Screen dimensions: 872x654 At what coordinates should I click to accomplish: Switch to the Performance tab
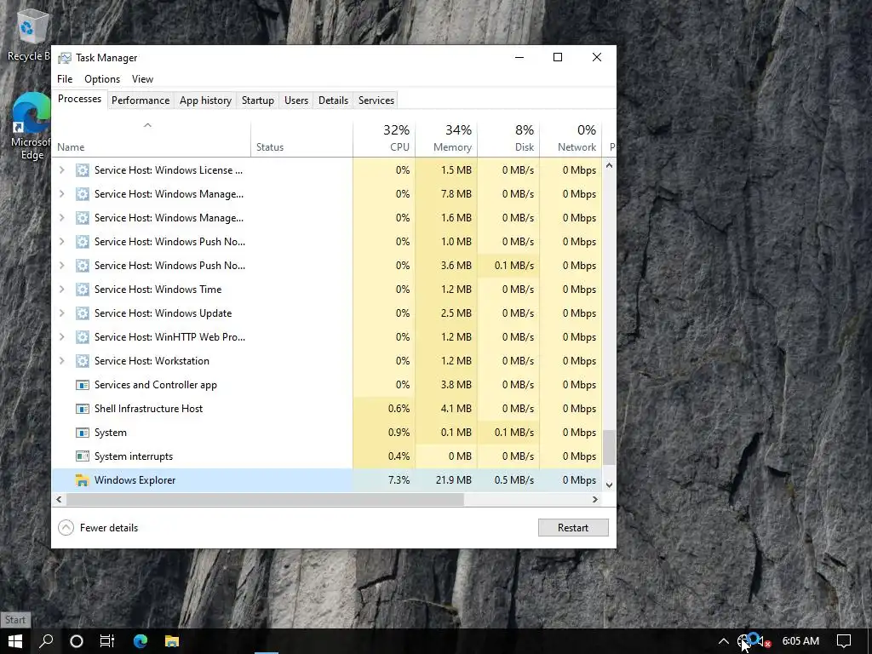pyautogui.click(x=141, y=100)
